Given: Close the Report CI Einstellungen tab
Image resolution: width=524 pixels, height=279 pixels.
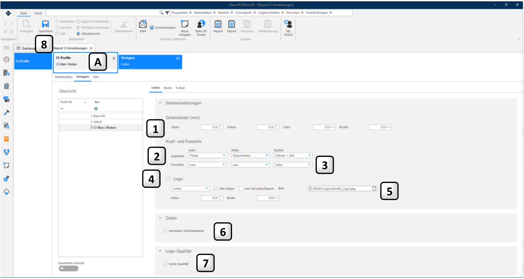Looking at the screenshot, I should tap(91, 48).
